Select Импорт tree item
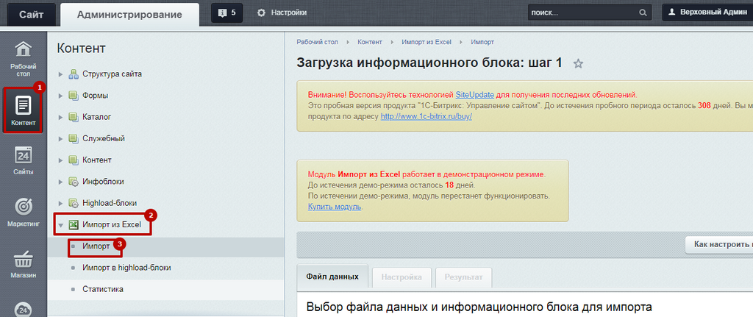The height and width of the screenshot is (317, 753). [96, 246]
